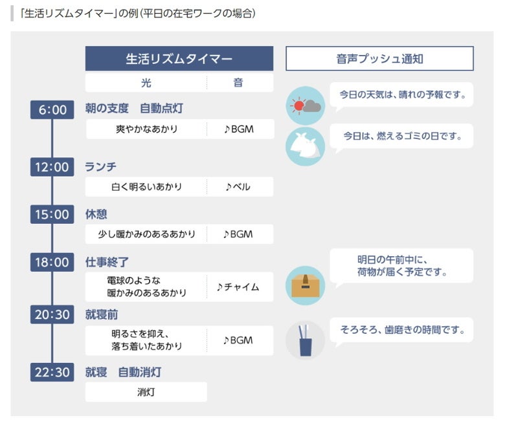Click the 光 column heading

(x=146, y=83)
